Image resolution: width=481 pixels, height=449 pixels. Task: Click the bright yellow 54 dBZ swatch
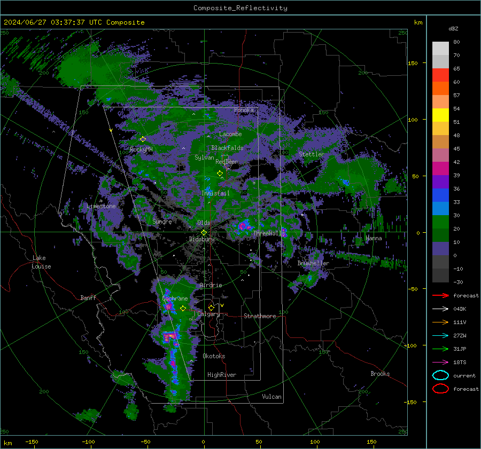click(440, 115)
